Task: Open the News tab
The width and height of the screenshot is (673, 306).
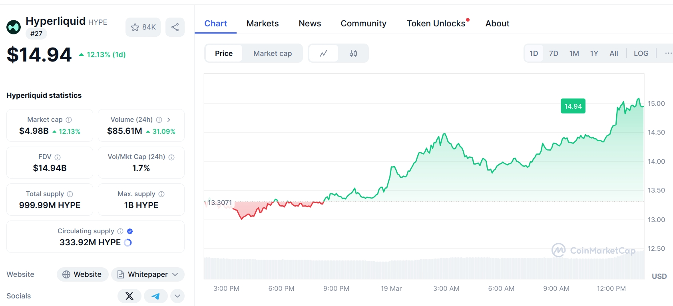Action: click(310, 24)
